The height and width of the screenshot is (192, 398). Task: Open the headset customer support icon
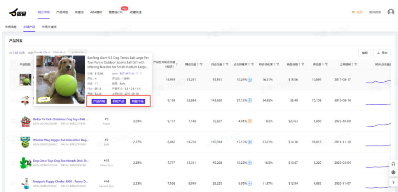pyautogui.click(x=393, y=164)
